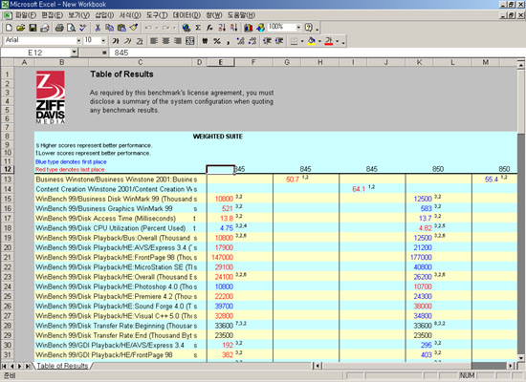Click the Copy icon

click(x=109, y=28)
